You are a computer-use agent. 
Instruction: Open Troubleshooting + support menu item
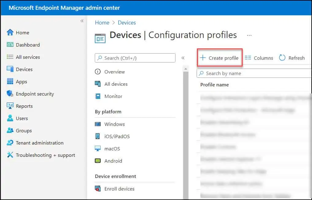click(x=45, y=155)
